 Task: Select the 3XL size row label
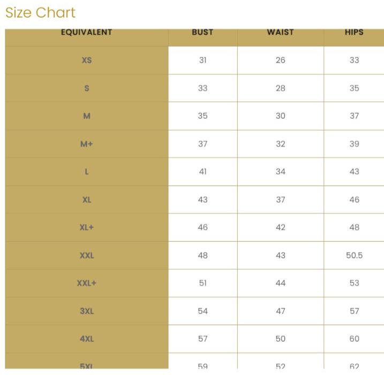[x=87, y=311]
